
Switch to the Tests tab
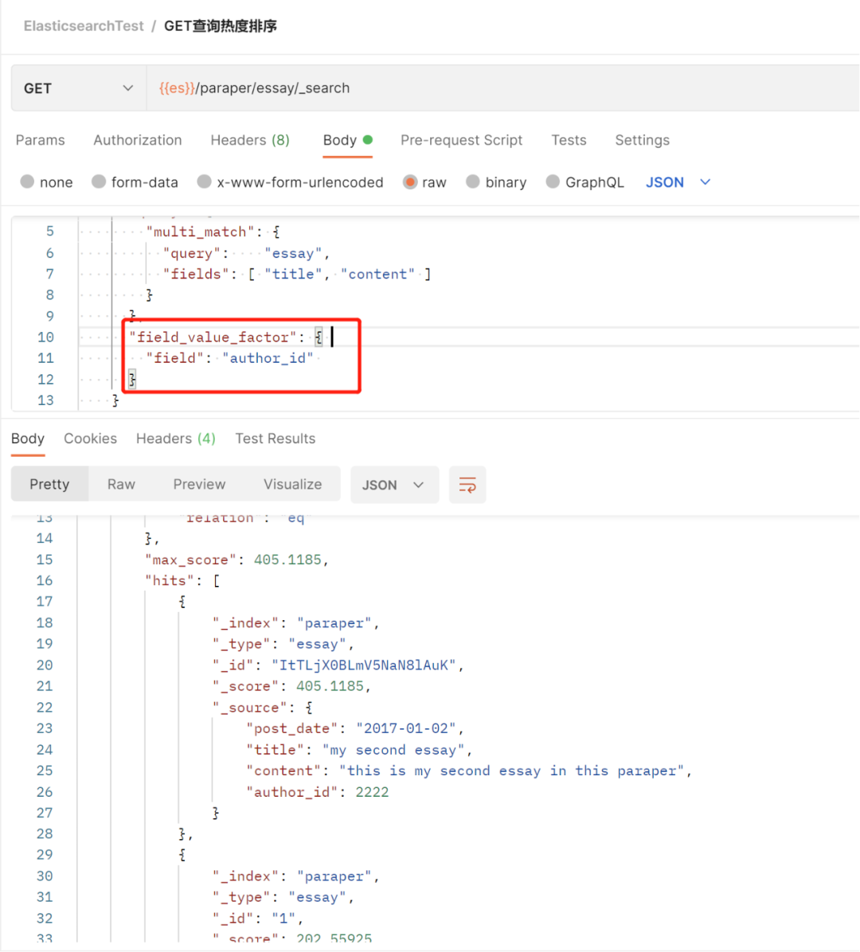pyautogui.click(x=569, y=140)
